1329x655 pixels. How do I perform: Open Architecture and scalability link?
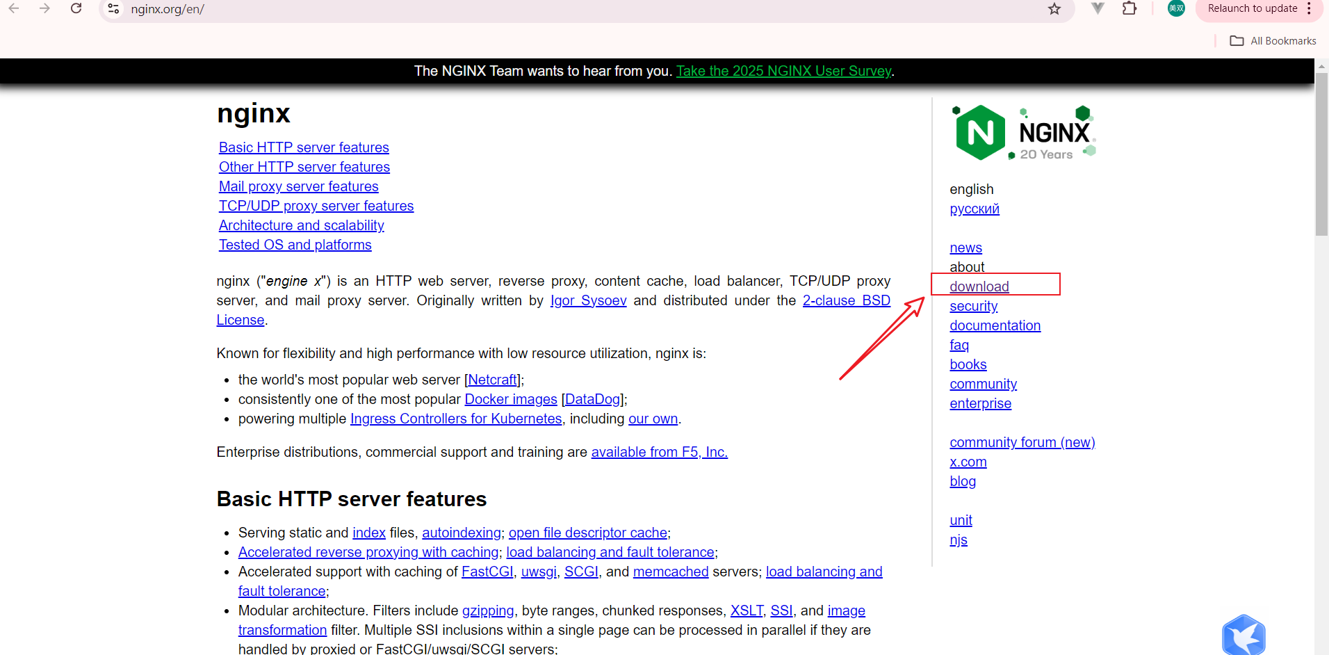coord(302,225)
